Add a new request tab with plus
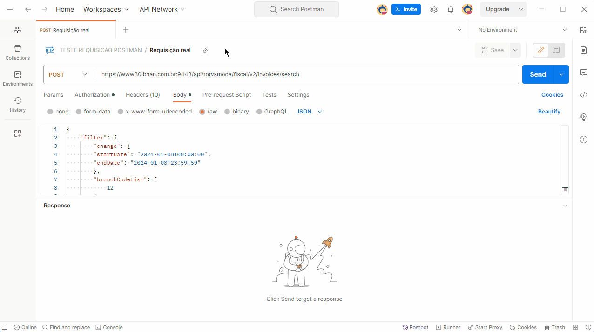The image size is (594, 332). click(126, 30)
